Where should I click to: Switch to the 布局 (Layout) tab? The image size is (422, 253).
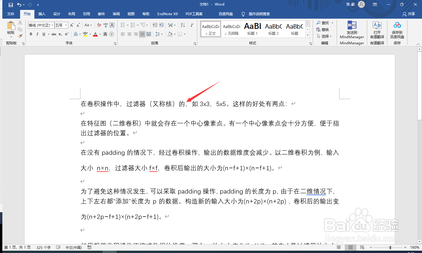(x=72, y=14)
